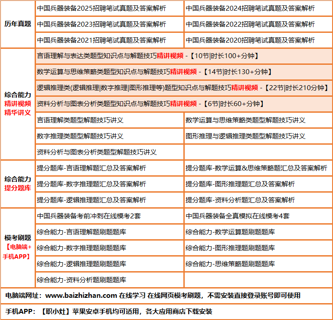The height and width of the screenshot is (320, 333).
Task: Select the 2021招聘笔试真题 entry
Action: click(102, 40)
